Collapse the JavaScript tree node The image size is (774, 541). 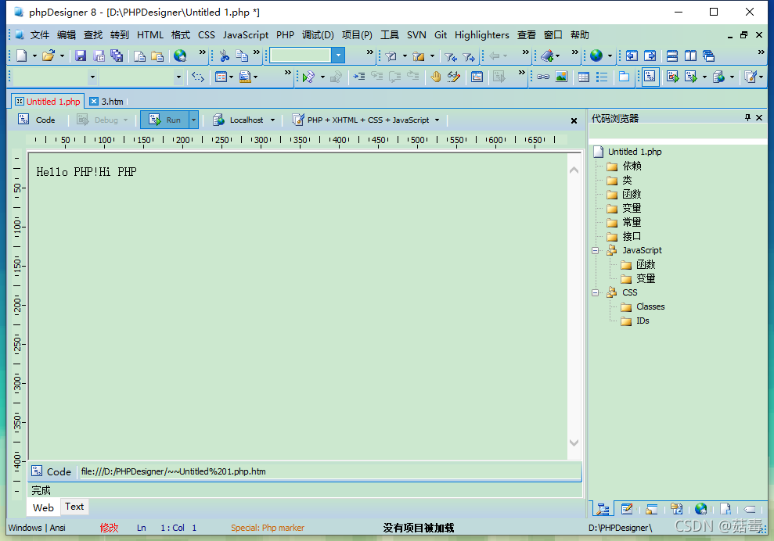coord(596,250)
